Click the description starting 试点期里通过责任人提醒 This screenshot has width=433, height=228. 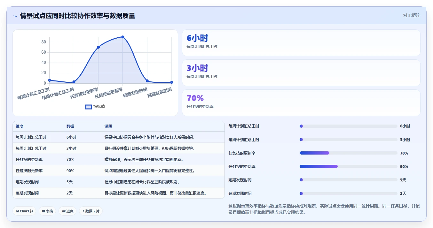pyautogui.click(x=150, y=171)
